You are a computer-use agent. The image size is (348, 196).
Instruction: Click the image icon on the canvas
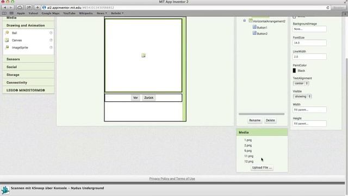click(x=144, y=55)
